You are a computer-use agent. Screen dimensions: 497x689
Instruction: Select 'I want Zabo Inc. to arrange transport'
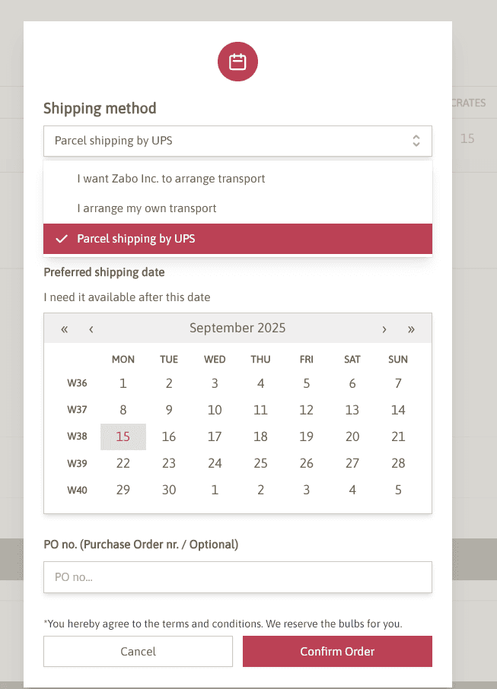click(x=170, y=178)
